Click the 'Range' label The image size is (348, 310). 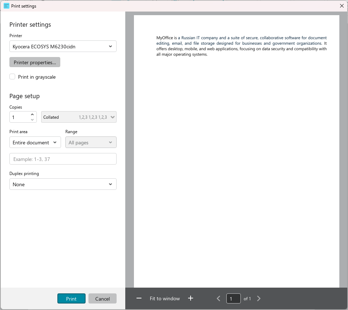[71, 132]
